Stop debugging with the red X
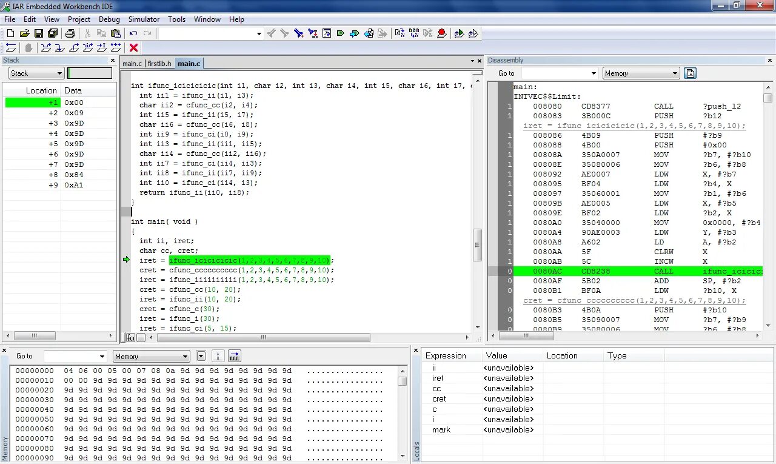 pyautogui.click(x=134, y=48)
